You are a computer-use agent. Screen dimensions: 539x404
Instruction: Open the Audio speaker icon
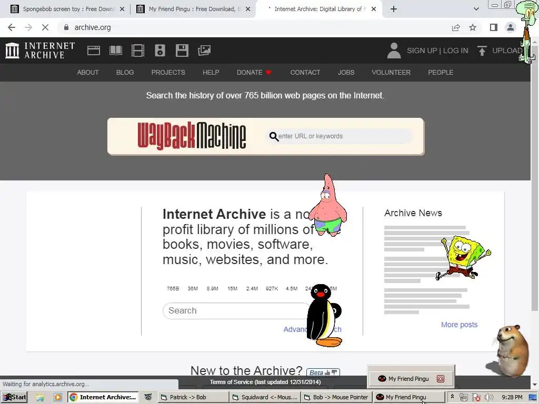[160, 50]
